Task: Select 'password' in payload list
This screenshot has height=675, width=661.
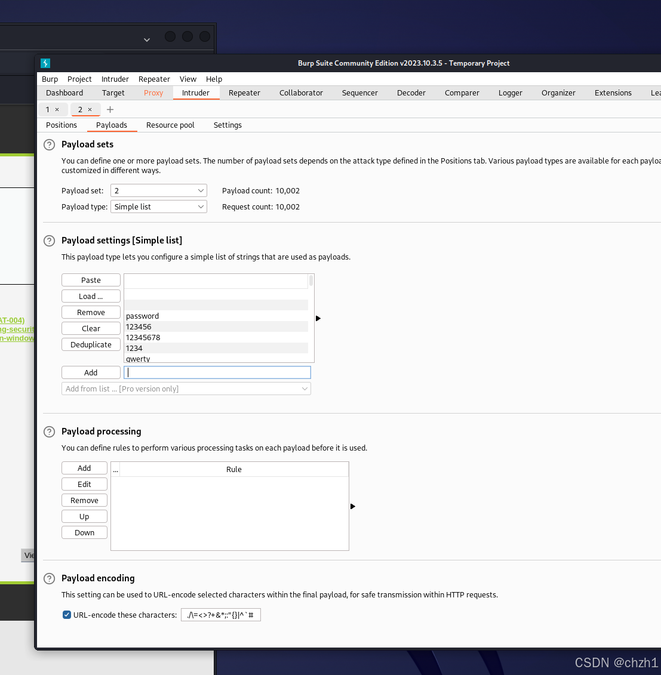Action: pyautogui.click(x=216, y=316)
